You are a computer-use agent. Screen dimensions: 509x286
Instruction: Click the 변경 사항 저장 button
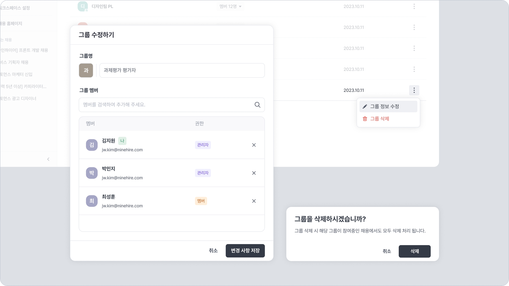point(245,251)
